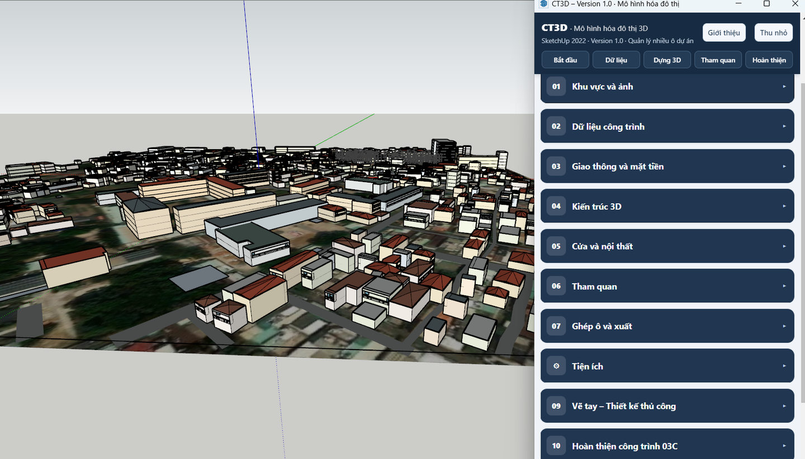Click the 01 number badge
The image size is (805, 459).
556,87
